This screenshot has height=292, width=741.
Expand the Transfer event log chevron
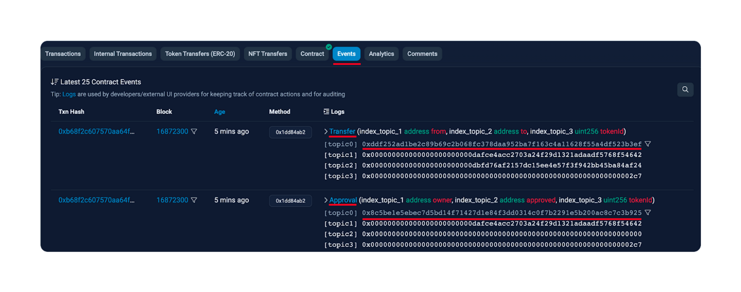coord(326,131)
